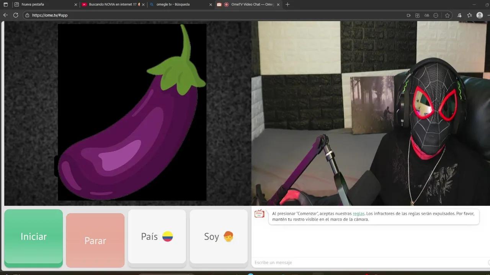The image size is (490, 275).
Task: View site information lock icon
Action: pyautogui.click(x=27, y=15)
